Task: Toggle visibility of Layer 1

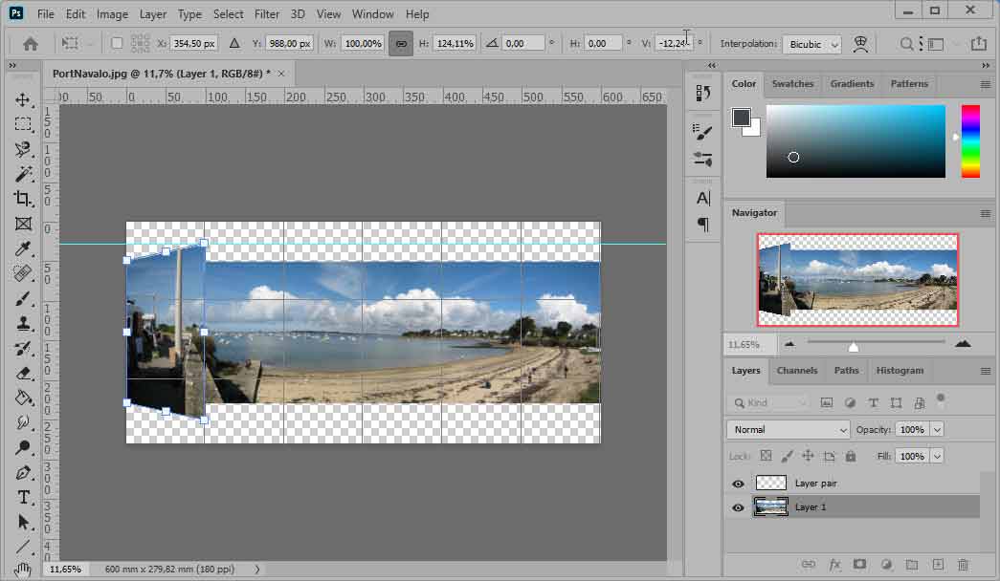Action: tap(738, 507)
